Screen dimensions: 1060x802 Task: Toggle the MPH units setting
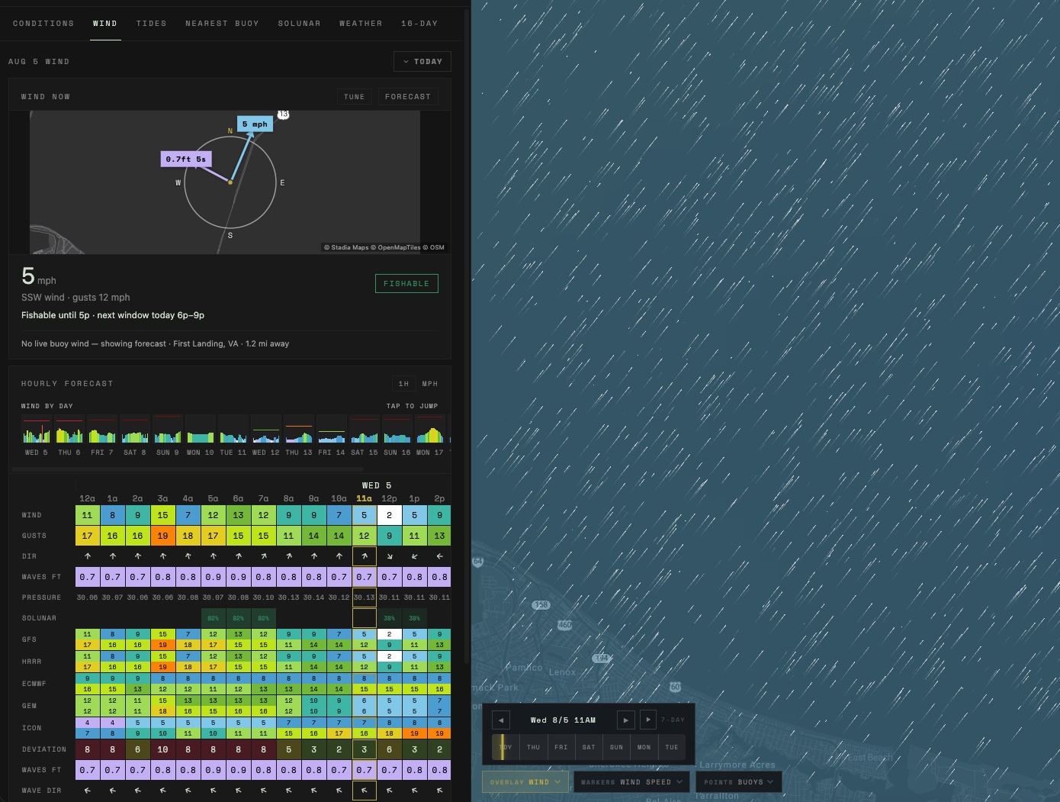click(x=430, y=384)
